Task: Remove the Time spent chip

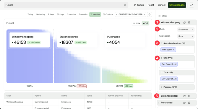Action: tap(174, 50)
